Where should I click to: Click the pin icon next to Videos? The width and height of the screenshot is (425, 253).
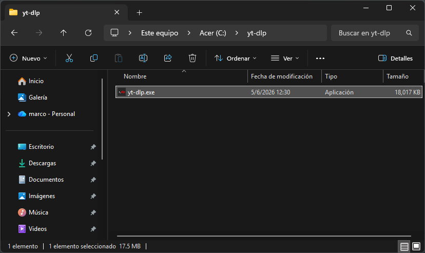pos(93,229)
